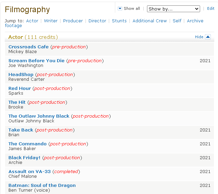This screenshot has height=194, width=218.
Task: Jump to the Producer section
Action: [73, 21]
